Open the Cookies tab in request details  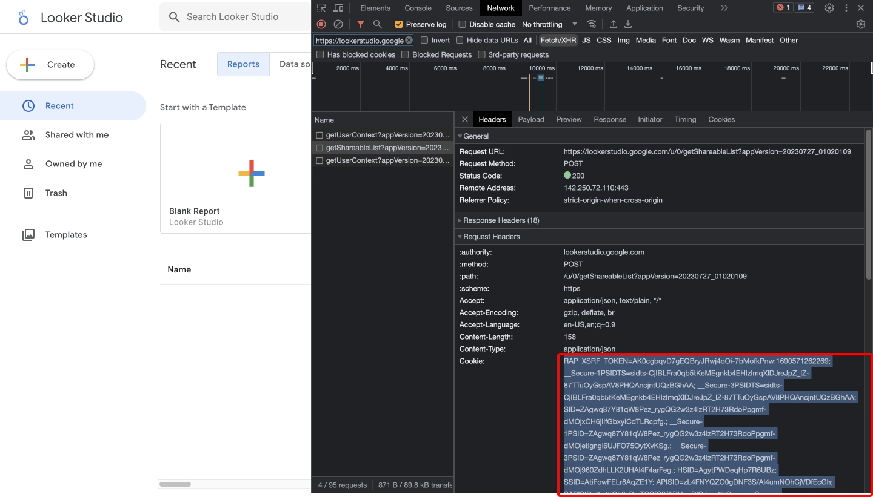pyautogui.click(x=721, y=120)
